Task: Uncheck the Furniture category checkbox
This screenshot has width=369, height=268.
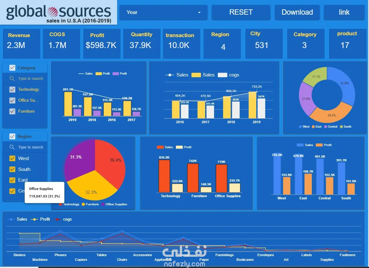Action: (12, 111)
